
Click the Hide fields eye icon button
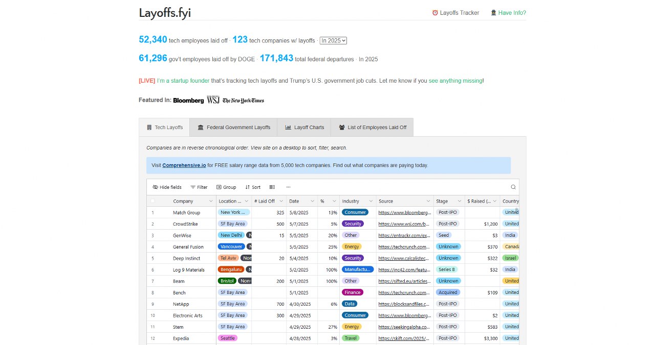click(167, 187)
